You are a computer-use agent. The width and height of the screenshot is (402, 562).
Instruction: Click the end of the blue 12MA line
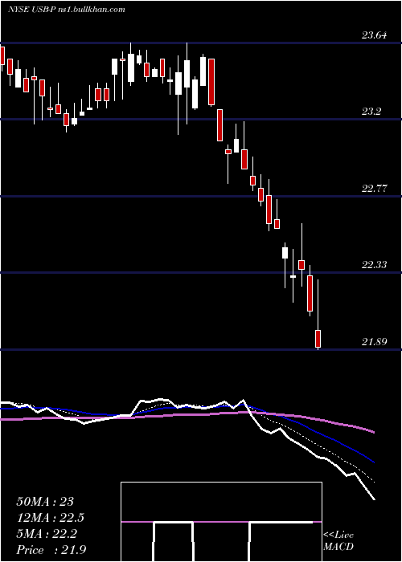click(x=374, y=462)
